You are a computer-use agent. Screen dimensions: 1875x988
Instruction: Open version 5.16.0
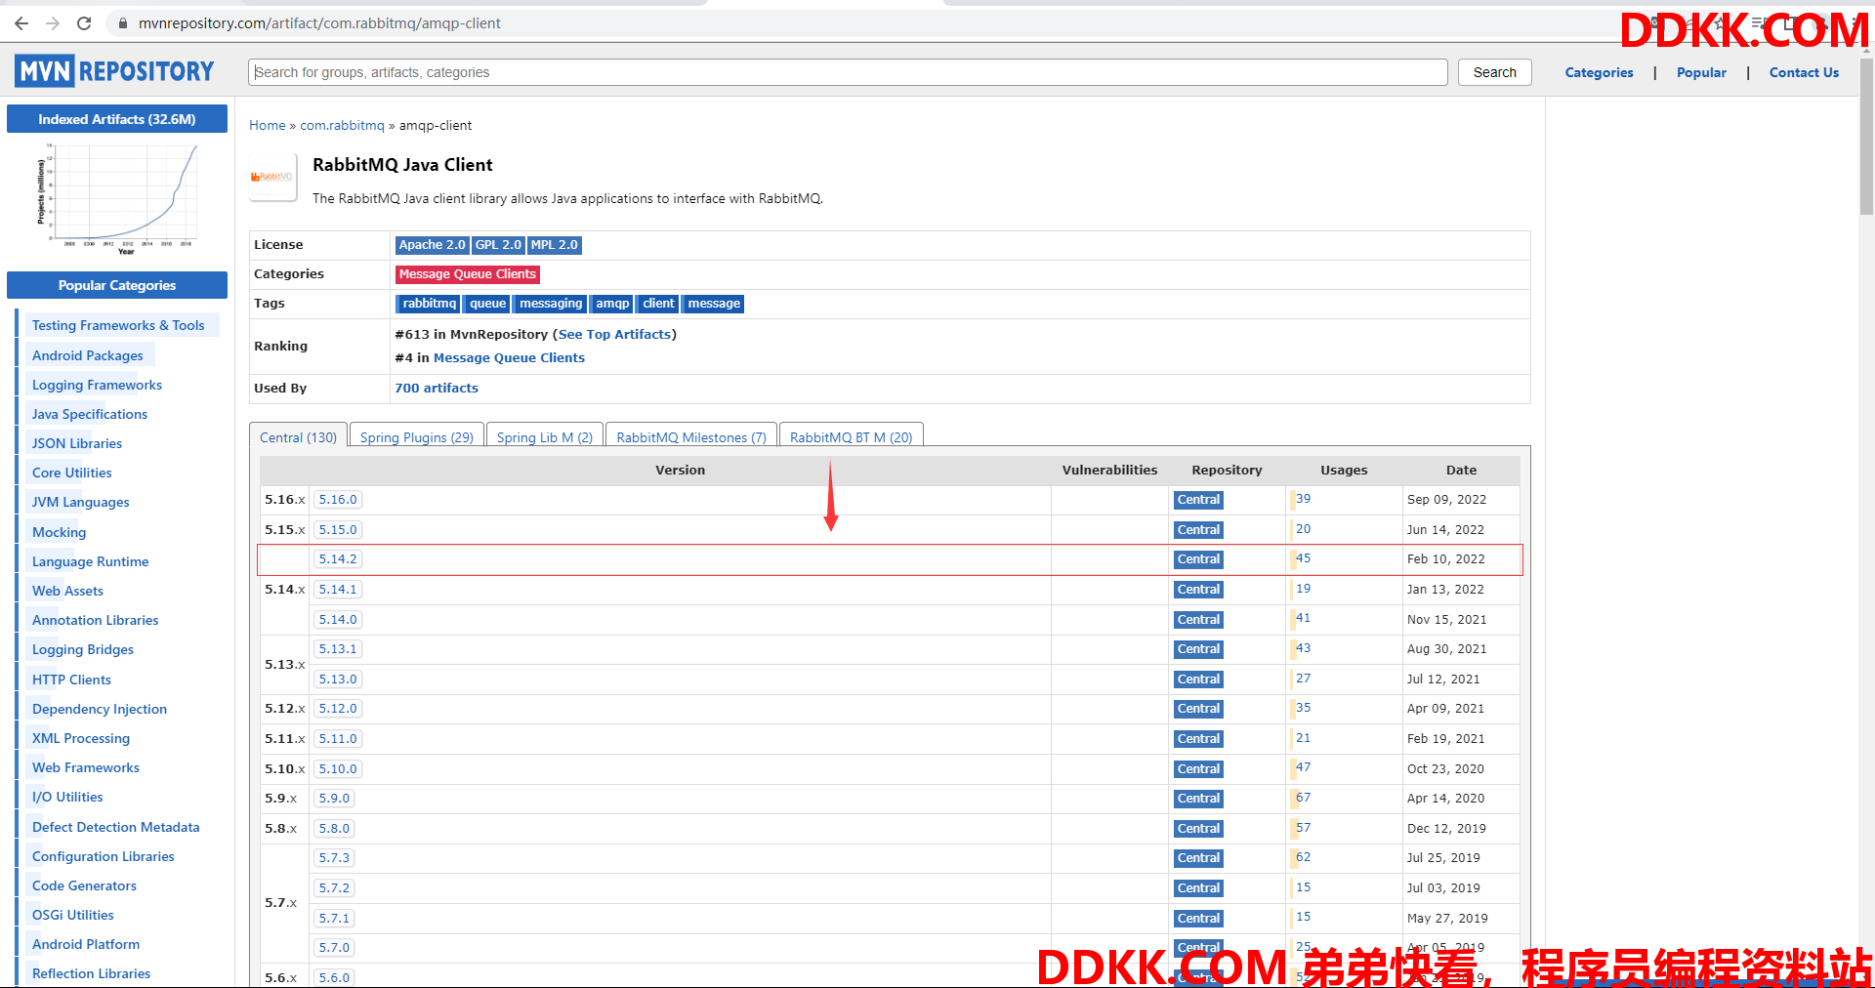tap(338, 500)
